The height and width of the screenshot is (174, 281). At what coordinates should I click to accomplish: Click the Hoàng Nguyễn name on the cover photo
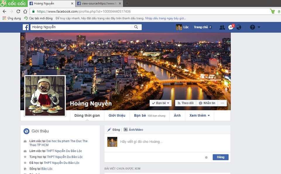(x=91, y=103)
